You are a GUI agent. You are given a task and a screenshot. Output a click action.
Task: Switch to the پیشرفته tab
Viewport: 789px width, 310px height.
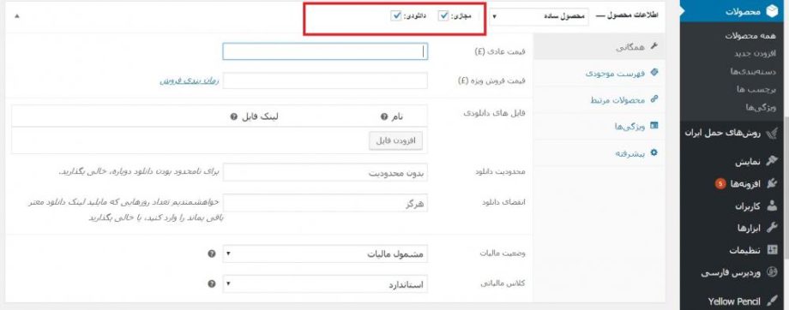pos(599,152)
